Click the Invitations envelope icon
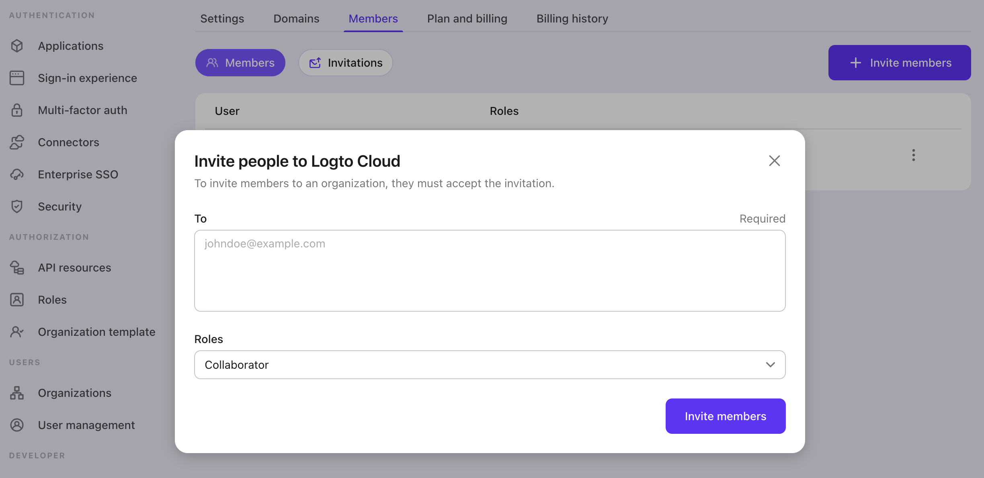 pyautogui.click(x=315, y=63)
